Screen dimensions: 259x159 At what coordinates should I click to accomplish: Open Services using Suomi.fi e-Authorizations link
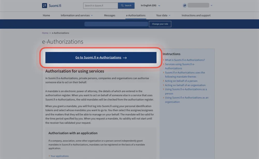point(180,66)
